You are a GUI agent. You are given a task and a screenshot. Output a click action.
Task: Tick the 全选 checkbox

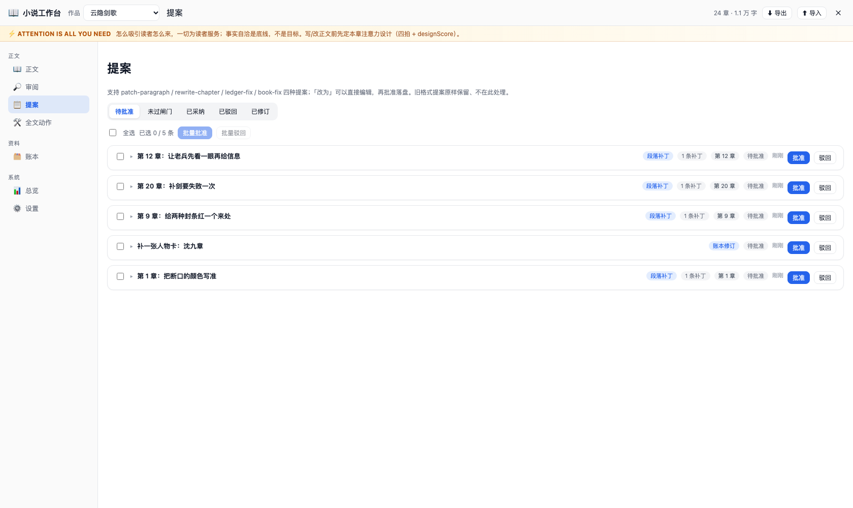click(x=113, y=133)
